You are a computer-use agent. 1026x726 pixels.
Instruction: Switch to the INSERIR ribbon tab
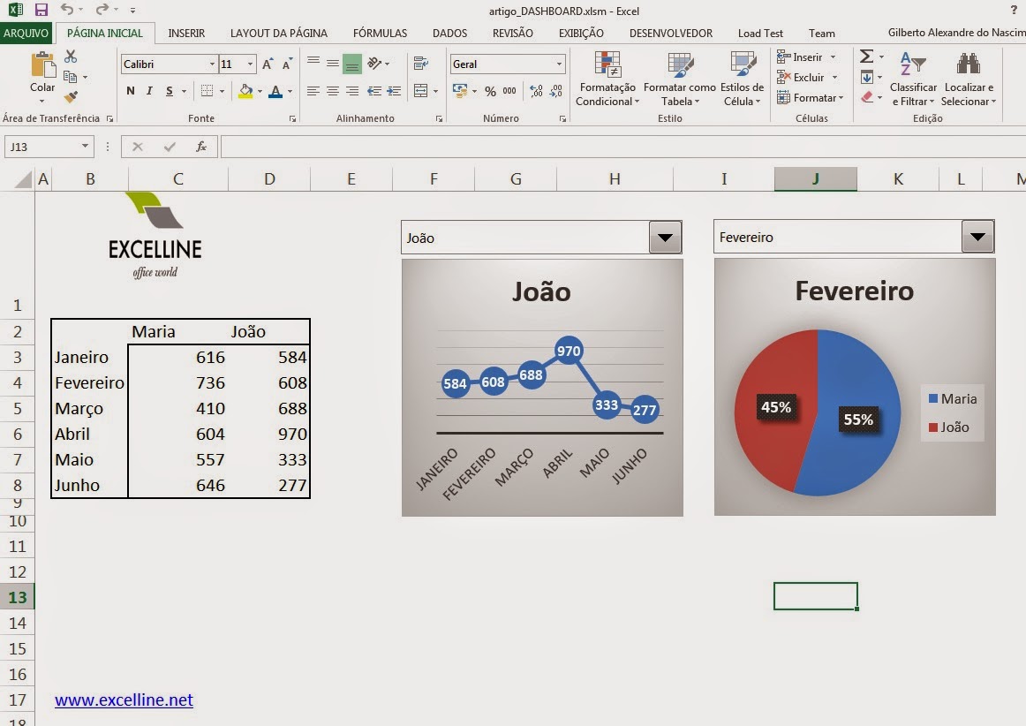click(186, 33)
